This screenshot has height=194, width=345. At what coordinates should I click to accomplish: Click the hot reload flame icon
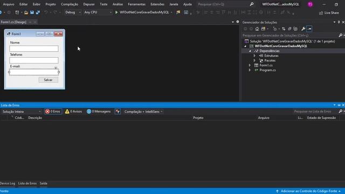tap(178, 12)
